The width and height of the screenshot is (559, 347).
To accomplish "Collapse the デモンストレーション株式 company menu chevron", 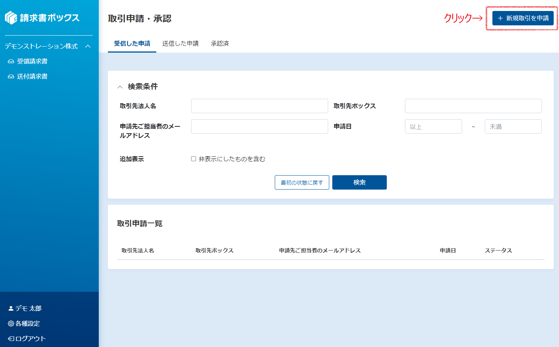I will [x=88, y=46].
